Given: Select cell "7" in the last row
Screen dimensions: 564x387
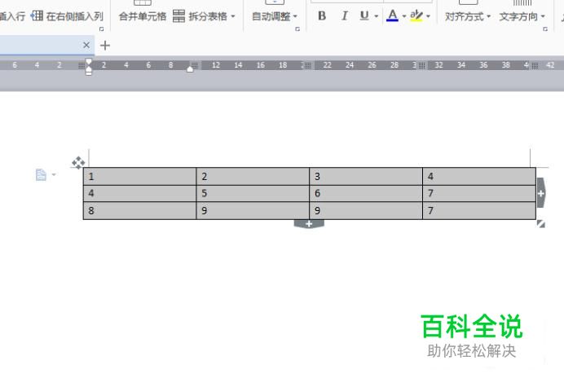Looking at the screenshot, I should (x=479, y=210).
